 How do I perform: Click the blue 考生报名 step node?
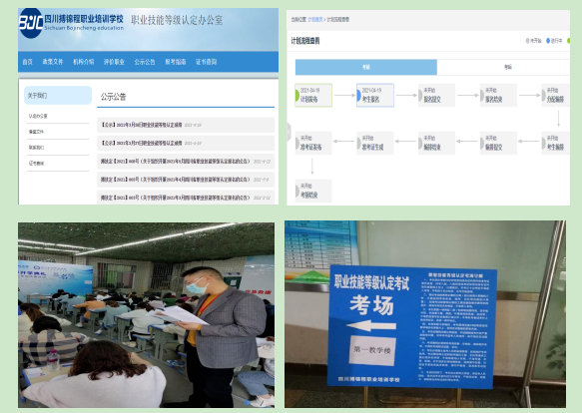tap(375, 96)
